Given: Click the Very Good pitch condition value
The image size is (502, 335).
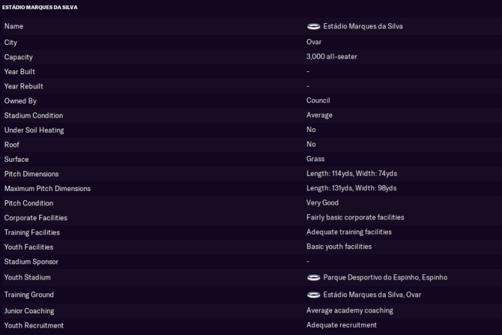Looking at the screenshot, I should (322, 203).
